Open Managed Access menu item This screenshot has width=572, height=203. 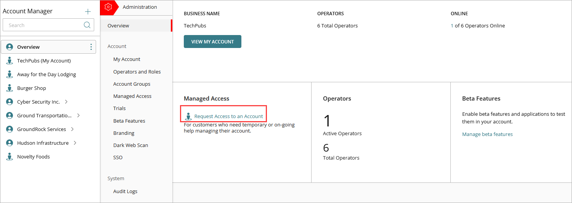coord(132,96)
